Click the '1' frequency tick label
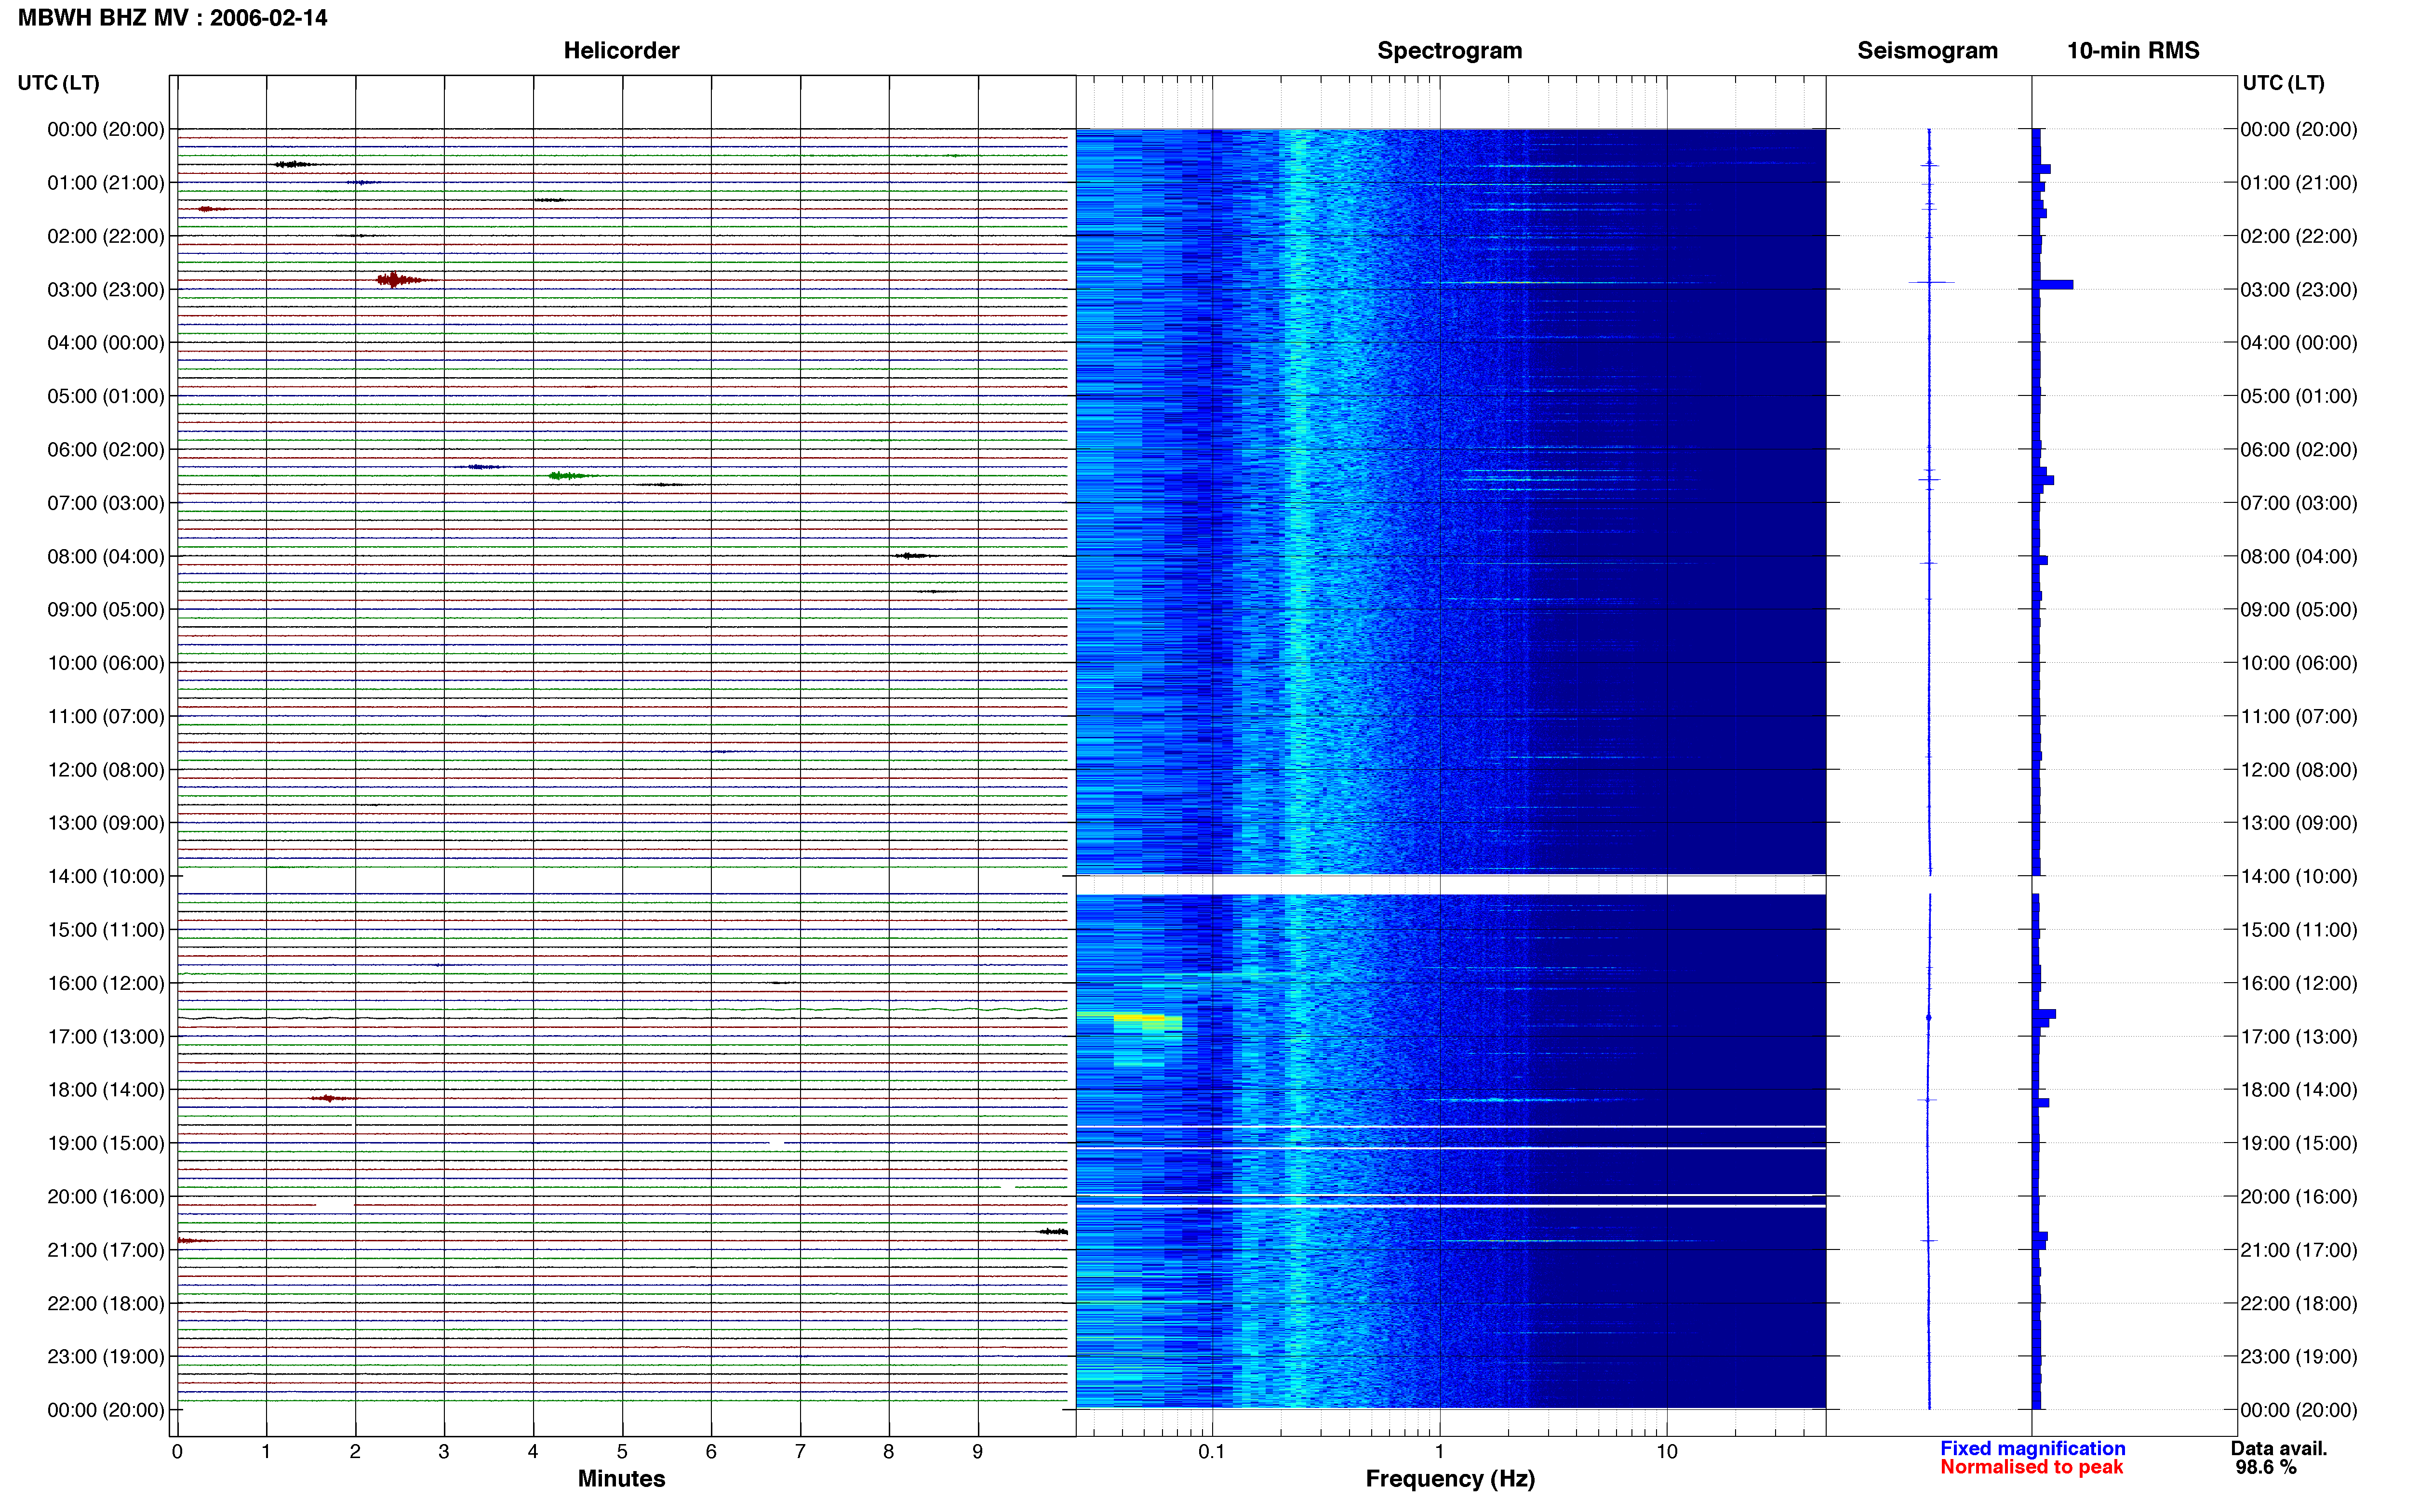Viewport: 2419px width, 1512px height. coord(1440,1452)
